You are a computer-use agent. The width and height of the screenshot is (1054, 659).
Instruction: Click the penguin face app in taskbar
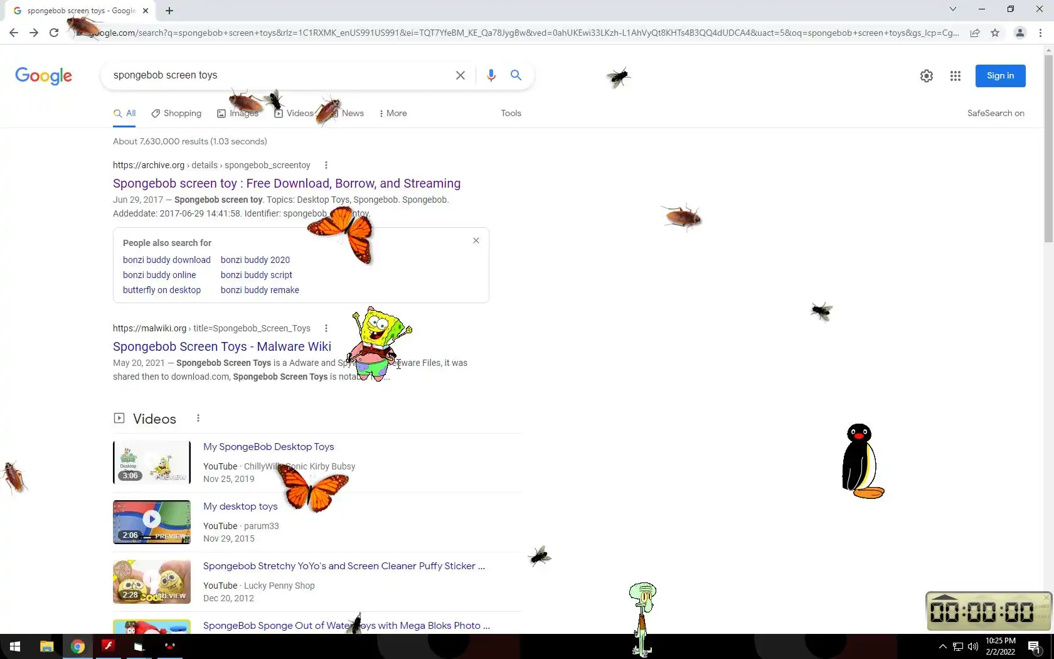pos(169,646)
